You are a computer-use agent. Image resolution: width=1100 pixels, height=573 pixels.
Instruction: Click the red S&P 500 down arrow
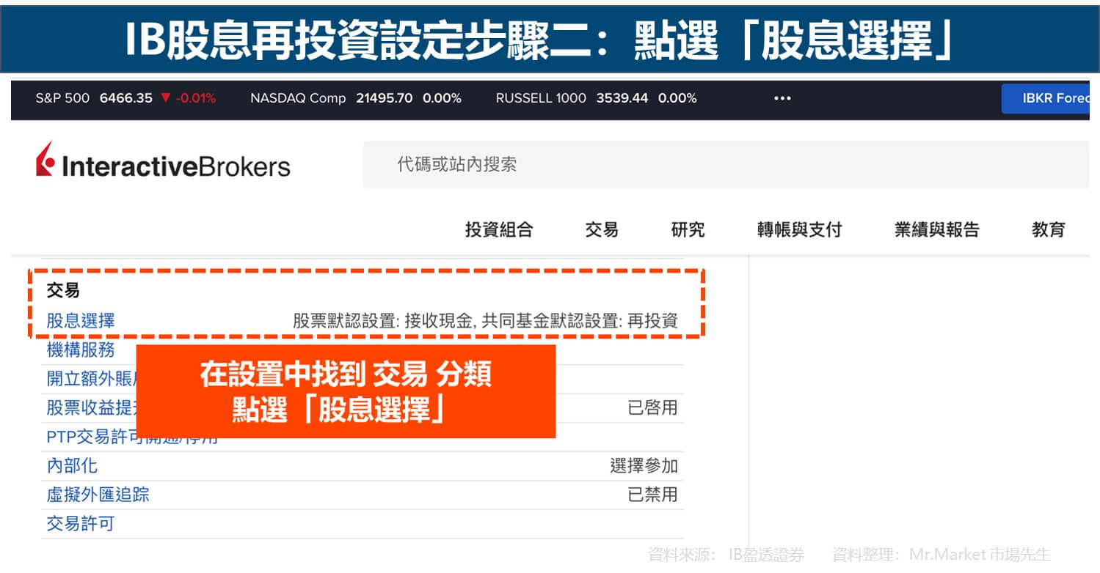pyautogui.click(x=165, y=98)
